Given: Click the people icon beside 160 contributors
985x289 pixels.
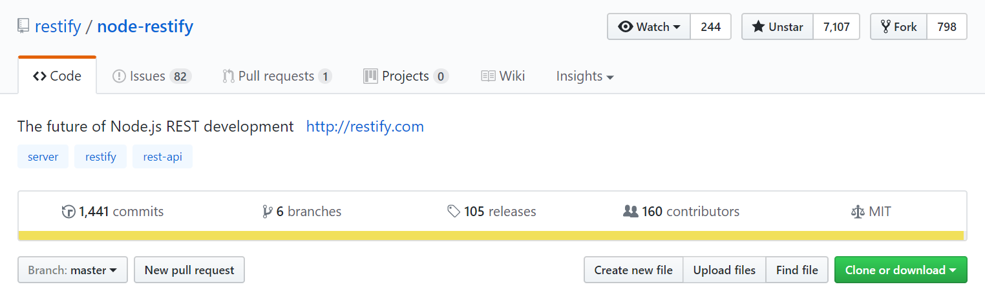Looking at the screenshot, I should click(630, 212).
